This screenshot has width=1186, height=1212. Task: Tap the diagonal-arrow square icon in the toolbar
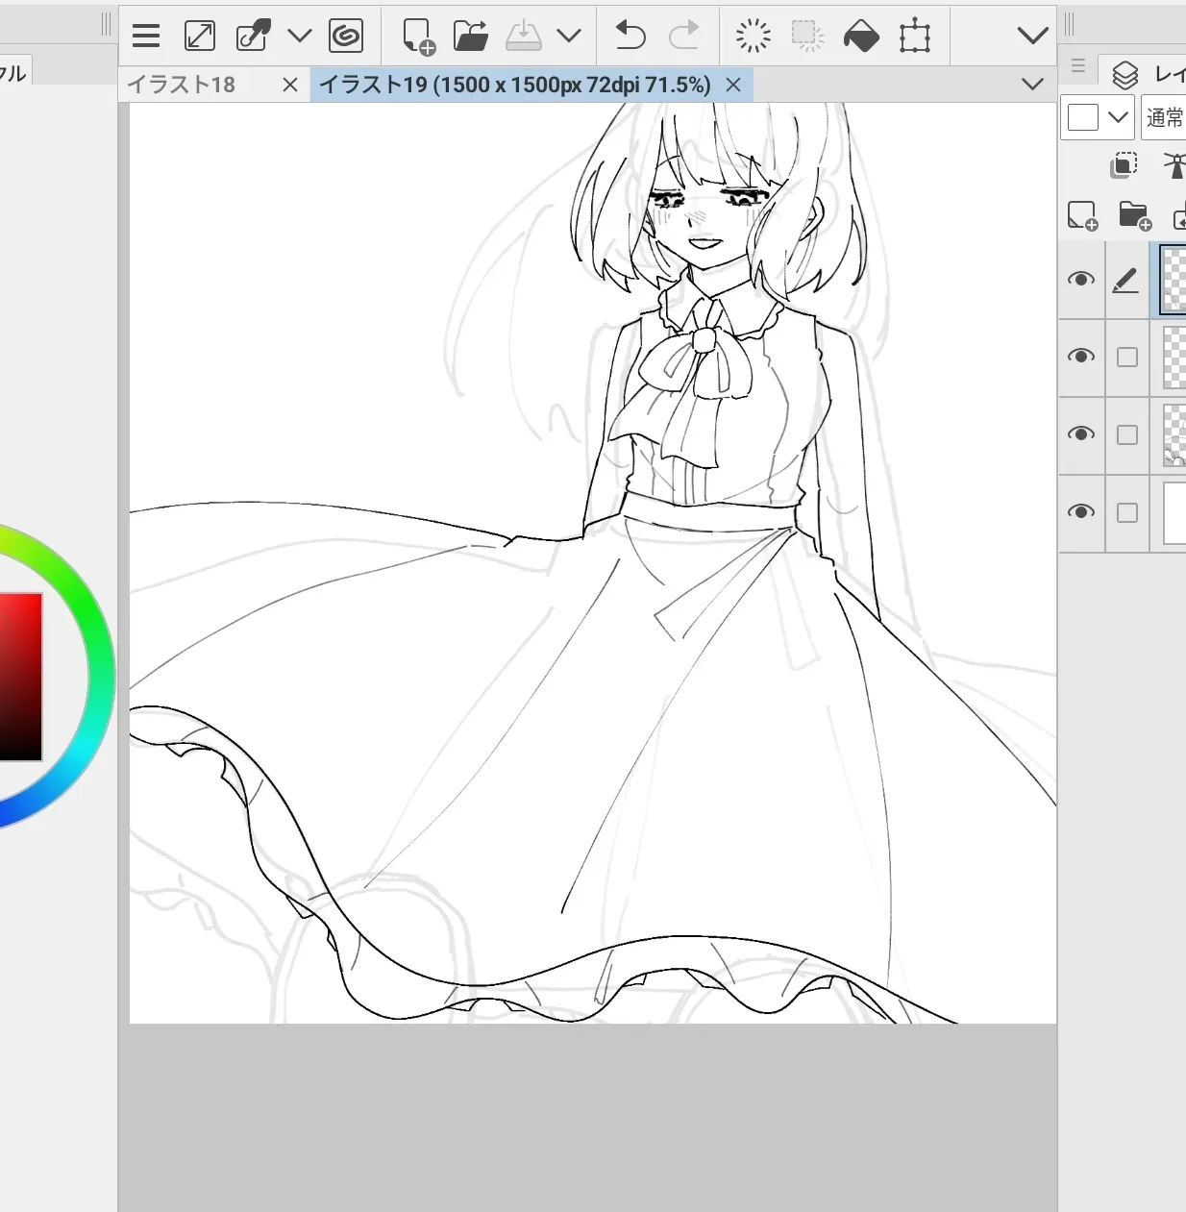pyautogui.click(x=200, y=37)
